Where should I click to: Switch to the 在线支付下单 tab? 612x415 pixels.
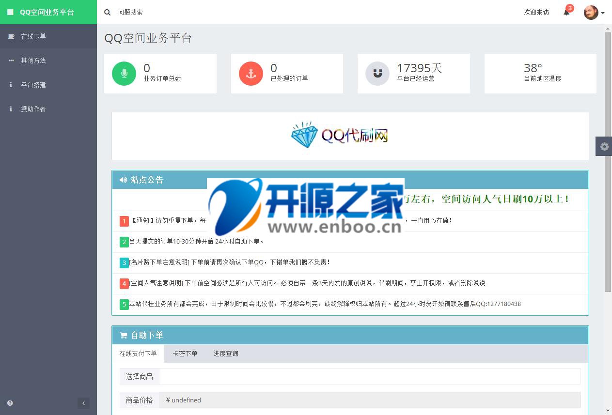[138, 354]
